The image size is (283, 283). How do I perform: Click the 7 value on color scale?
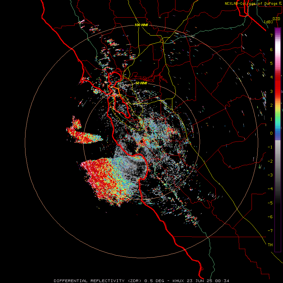271,35
